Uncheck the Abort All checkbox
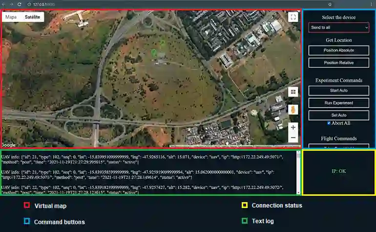Image resolution: width=376 pixels, height=232 pixels. click(329, 123)
